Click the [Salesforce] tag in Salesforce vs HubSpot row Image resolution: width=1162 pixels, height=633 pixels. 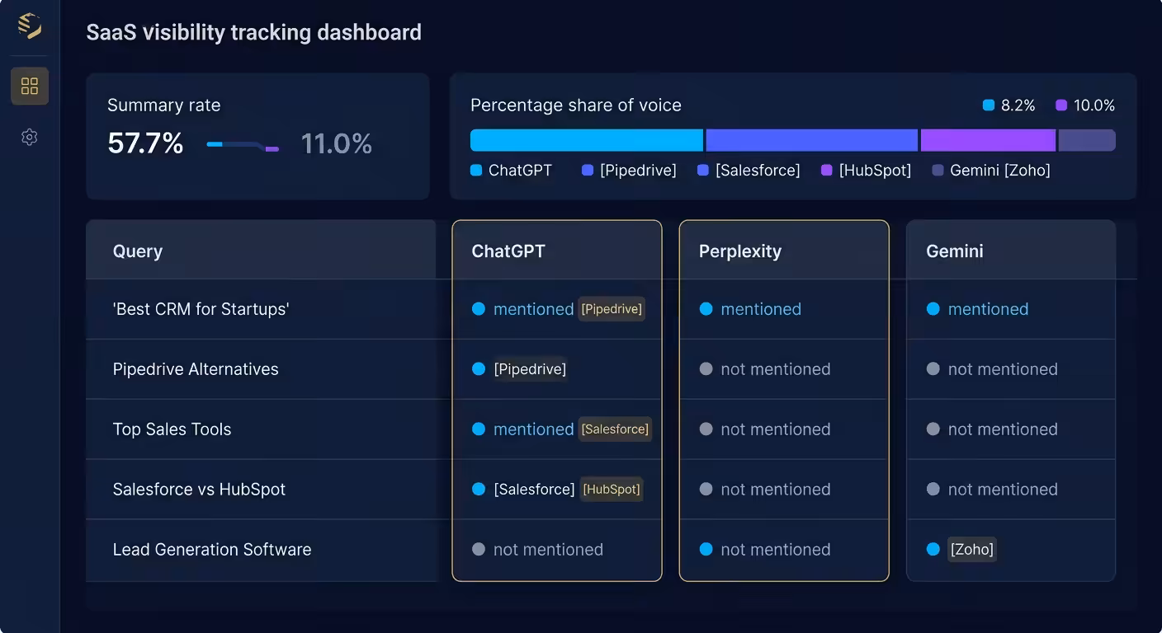[534, 490]
